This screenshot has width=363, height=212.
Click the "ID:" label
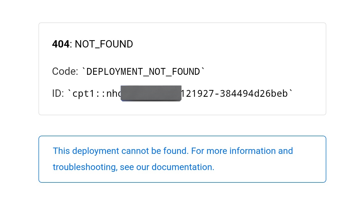tap(58, 94)
